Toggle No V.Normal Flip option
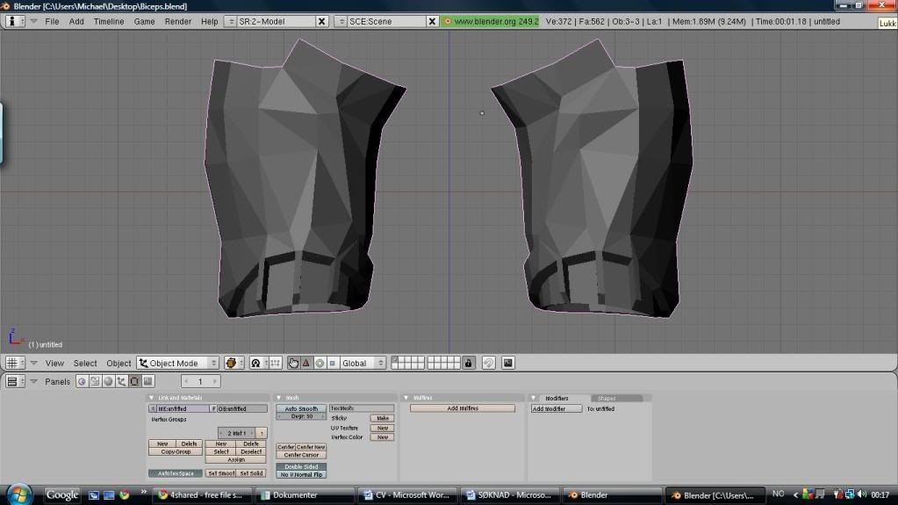Viewport: 898px width, 505px height. tap(301, 474)
